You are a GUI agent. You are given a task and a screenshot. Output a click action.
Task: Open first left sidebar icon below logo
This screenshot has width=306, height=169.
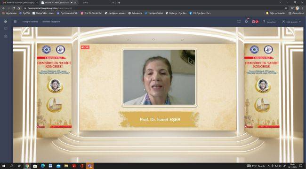pyautogui.click(x=6, y=29)
